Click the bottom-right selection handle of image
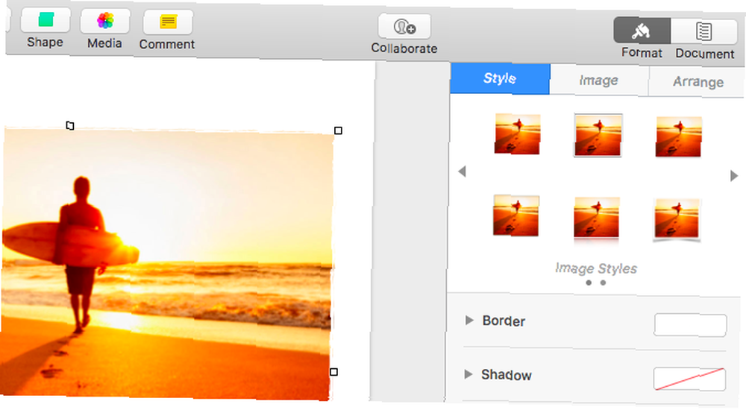The width and height of the screenshot is (746, 410). pos(334,372)
